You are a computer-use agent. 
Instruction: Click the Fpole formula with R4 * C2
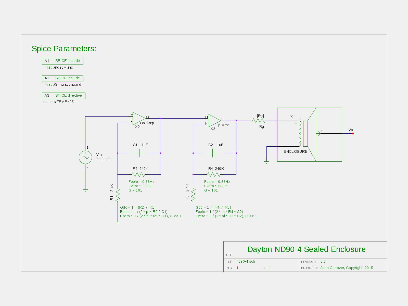tap(219, 212)
